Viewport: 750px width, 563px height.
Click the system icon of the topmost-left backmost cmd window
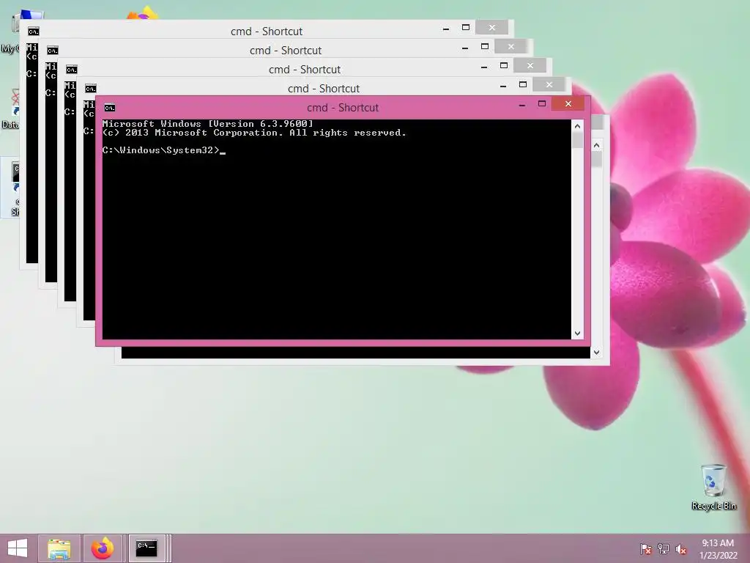[x=33, y=32]
